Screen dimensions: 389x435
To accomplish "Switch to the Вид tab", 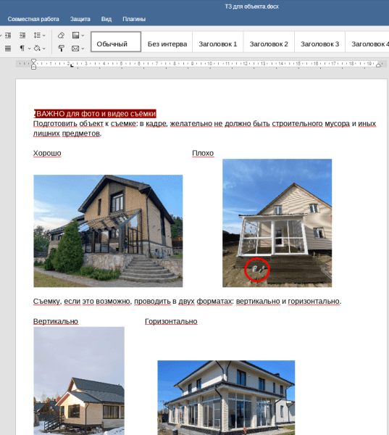I will [106, 19].
